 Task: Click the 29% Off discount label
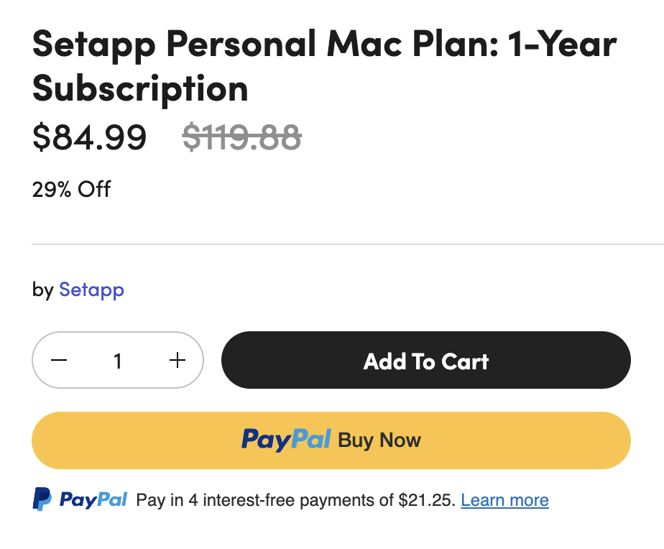point(72,190)
